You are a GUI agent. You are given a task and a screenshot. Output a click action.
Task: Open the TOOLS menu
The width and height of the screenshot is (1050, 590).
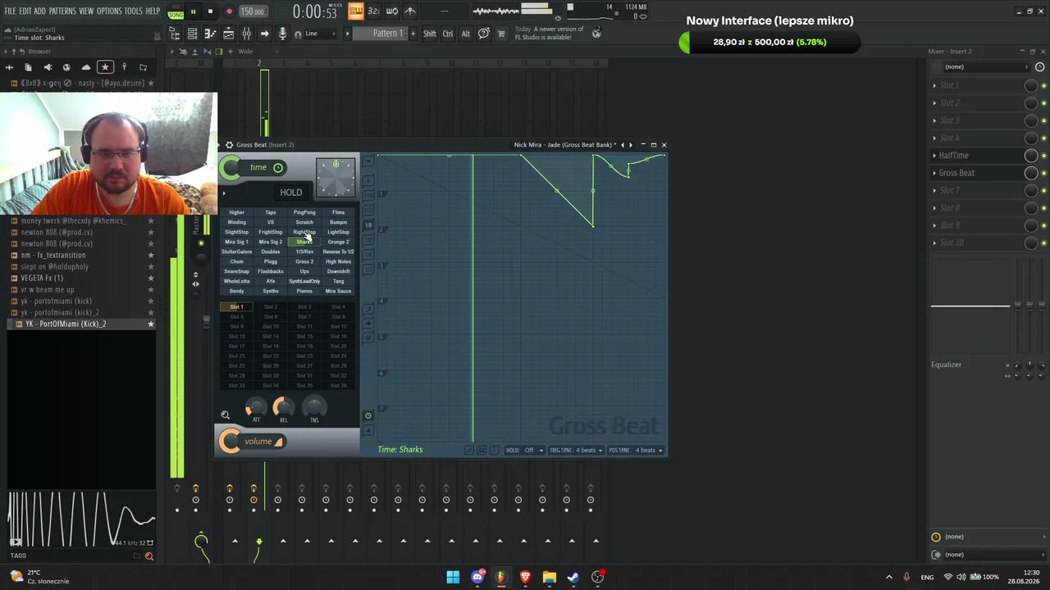coord(134,11)
